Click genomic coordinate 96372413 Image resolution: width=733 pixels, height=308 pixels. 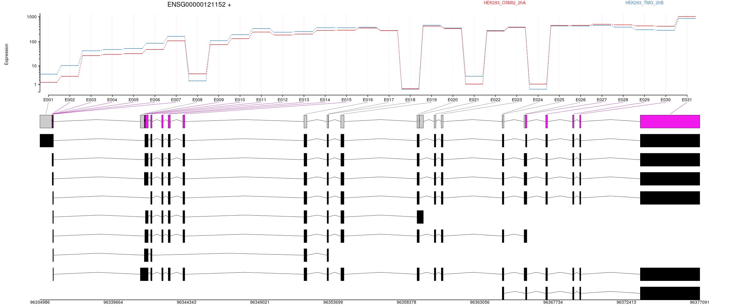pos(626,303)
